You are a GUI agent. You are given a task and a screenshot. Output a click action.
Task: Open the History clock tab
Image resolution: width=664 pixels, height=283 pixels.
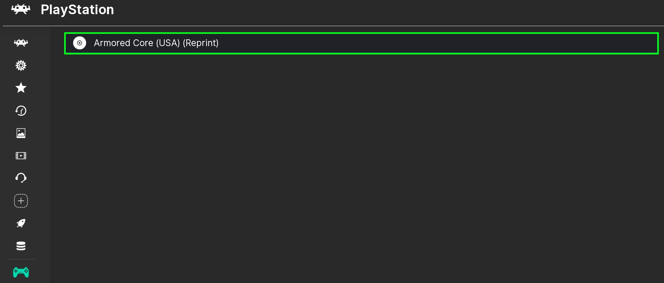(x=21, y=111)
